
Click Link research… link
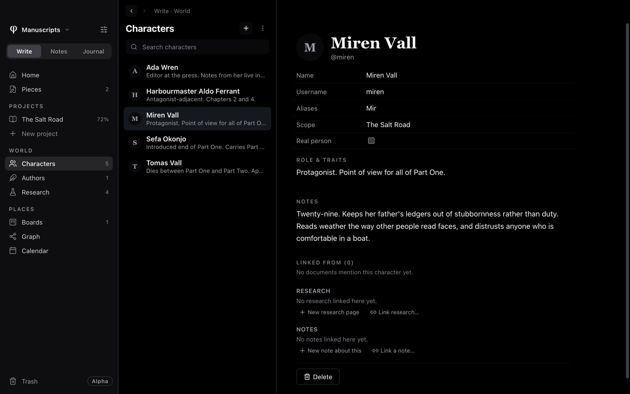tap(395, 312)
